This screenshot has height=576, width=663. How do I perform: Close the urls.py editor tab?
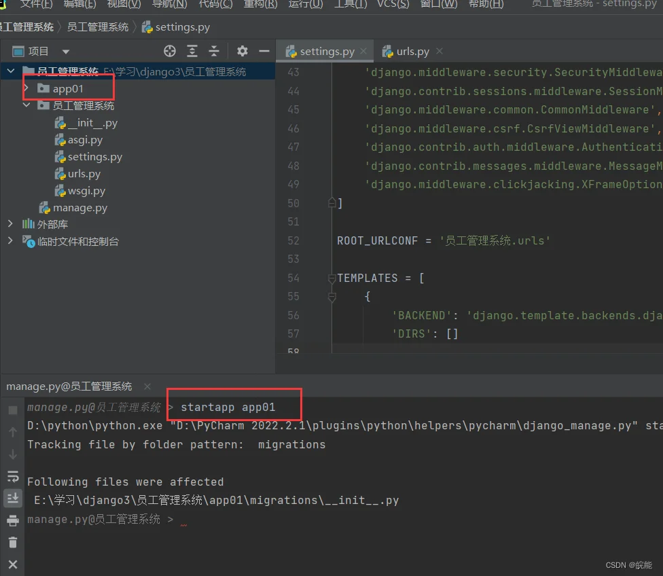click(x=440, y=51)
